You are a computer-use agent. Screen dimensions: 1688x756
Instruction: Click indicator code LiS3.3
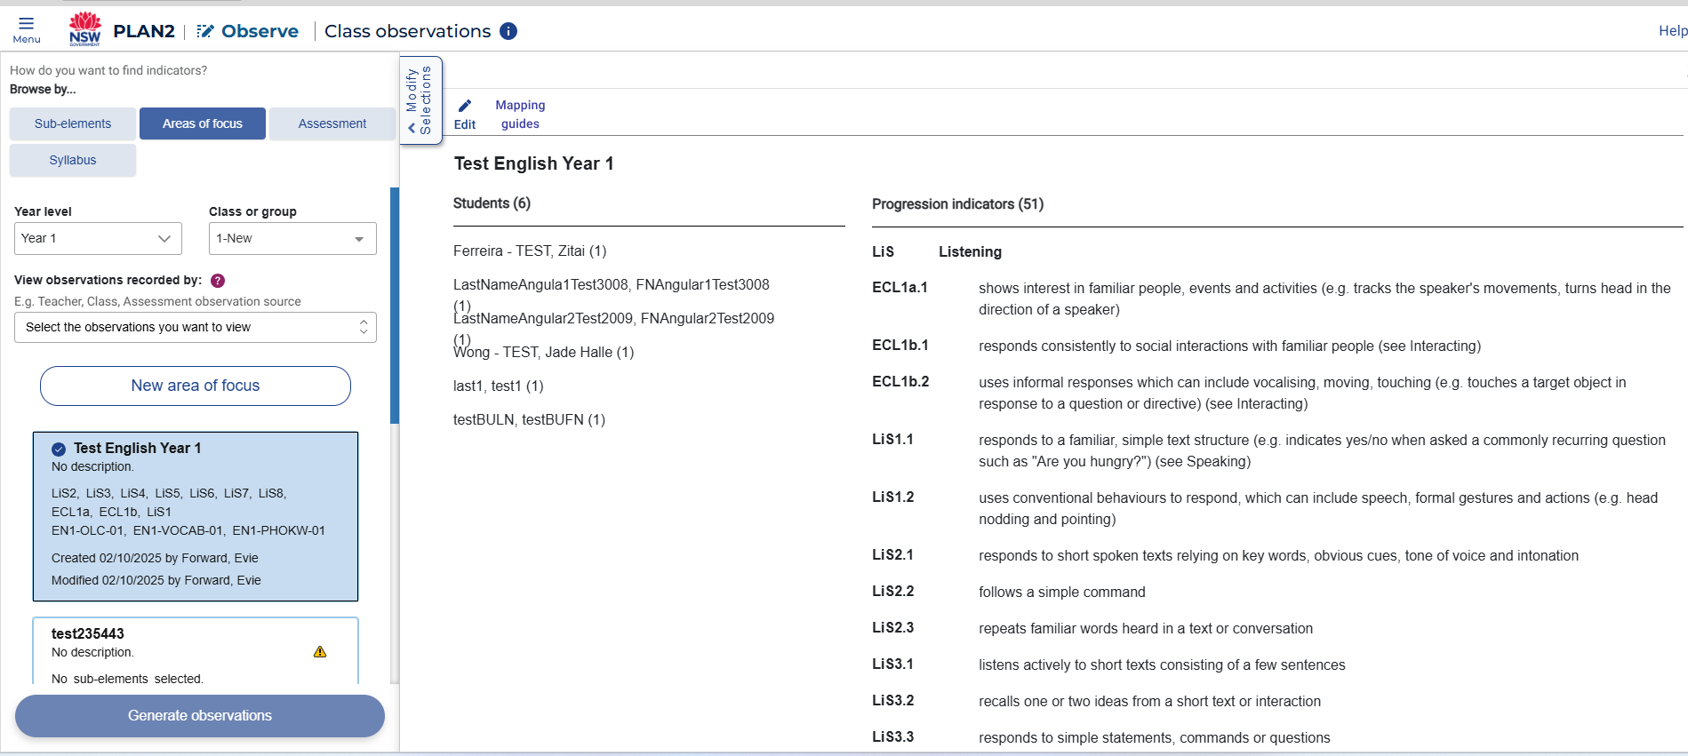892,737
